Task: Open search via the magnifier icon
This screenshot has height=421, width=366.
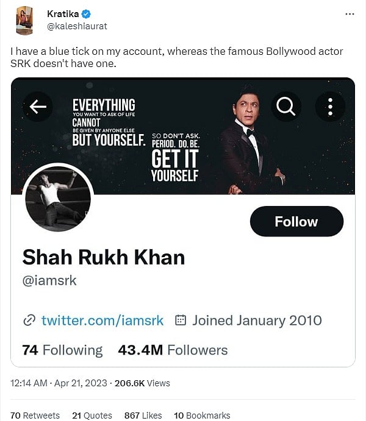Action: click(285, 107)
